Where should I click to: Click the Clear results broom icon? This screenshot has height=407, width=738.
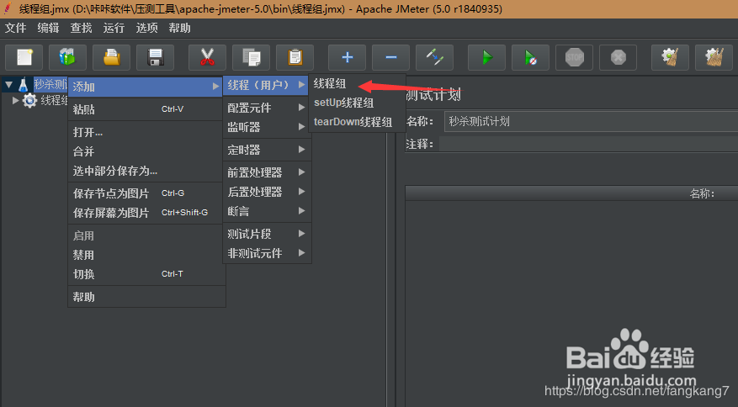(670, 57)
